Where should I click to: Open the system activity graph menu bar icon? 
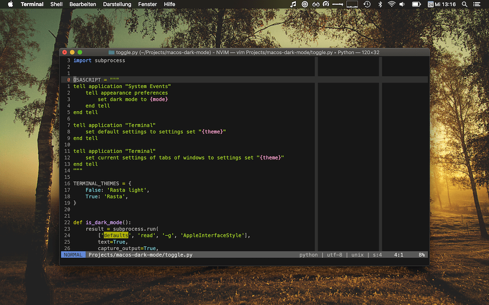[352, 4]
